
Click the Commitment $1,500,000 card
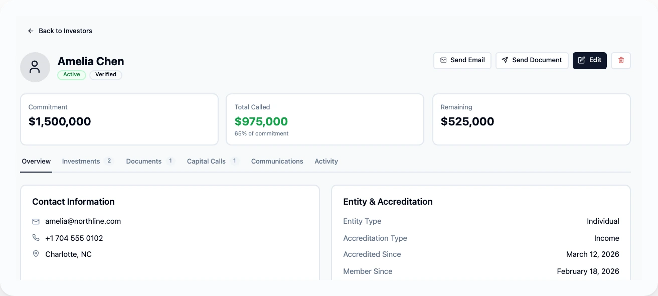click(119, 119)
